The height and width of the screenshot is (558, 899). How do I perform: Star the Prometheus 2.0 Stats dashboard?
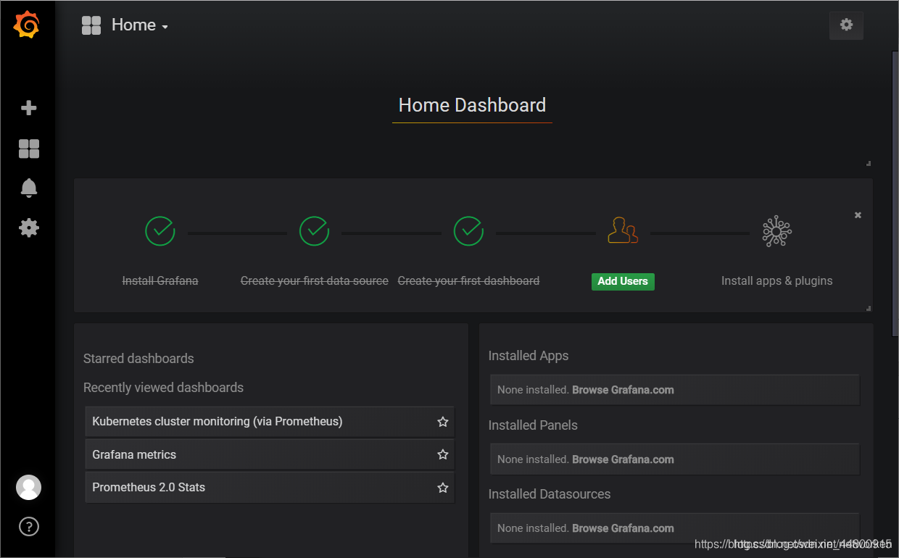[x=443, y=488]
